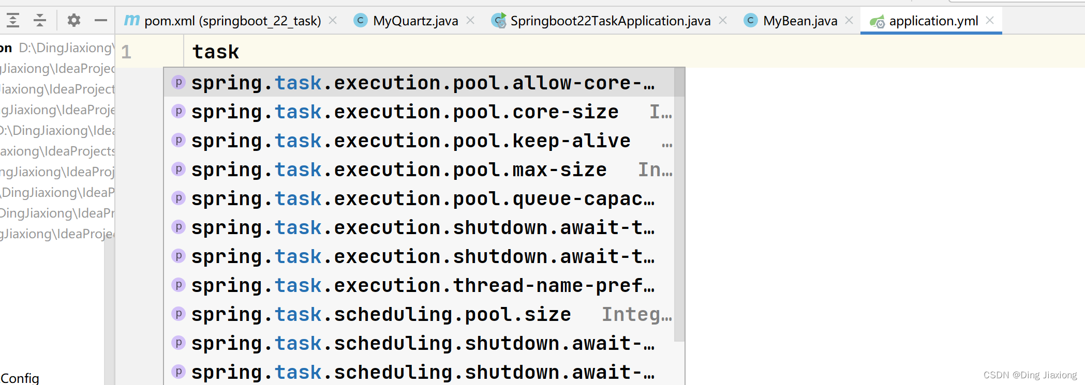Click the runnable class icon on Springboot22TaskApplication tab
1085x385 pixels.
coord(499,20)
